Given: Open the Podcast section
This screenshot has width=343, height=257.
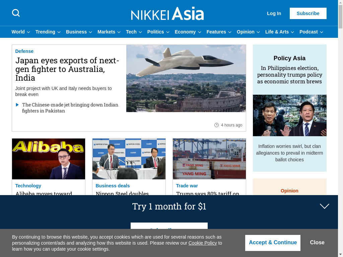Looking at the screenshot, I should point(308,32).
